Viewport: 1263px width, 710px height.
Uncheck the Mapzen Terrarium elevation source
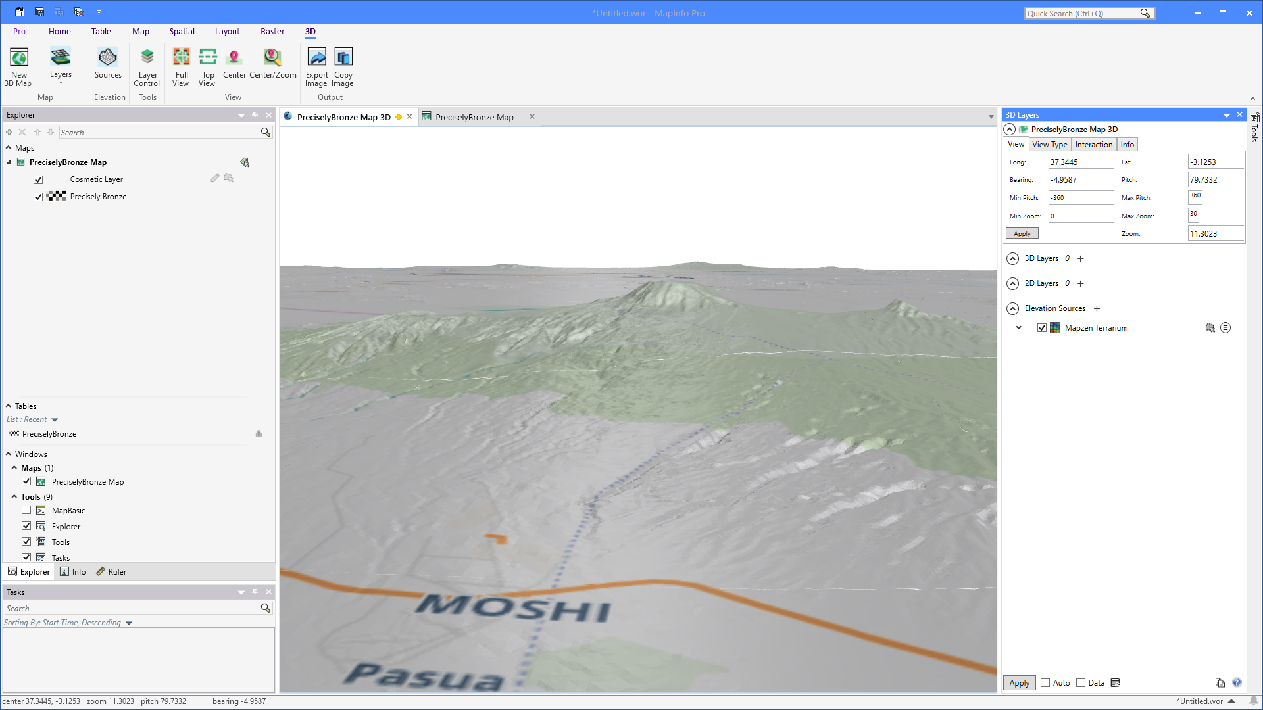coord(1042,327)
